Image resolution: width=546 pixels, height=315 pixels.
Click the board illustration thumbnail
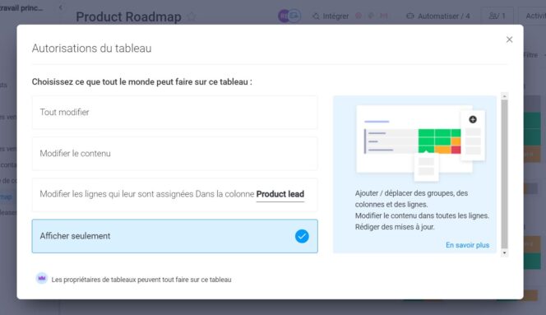[x=420, y=143]
